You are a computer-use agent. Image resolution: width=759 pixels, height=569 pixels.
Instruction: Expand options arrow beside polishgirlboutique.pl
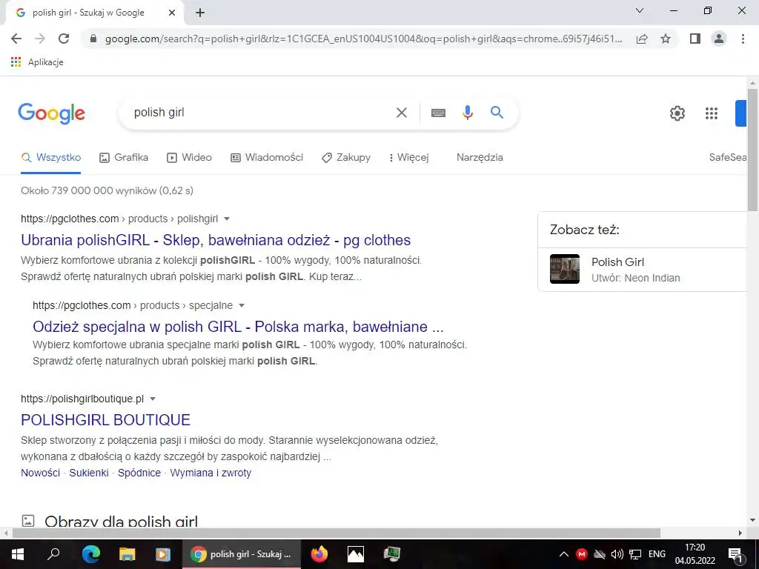tap(153, 399)
